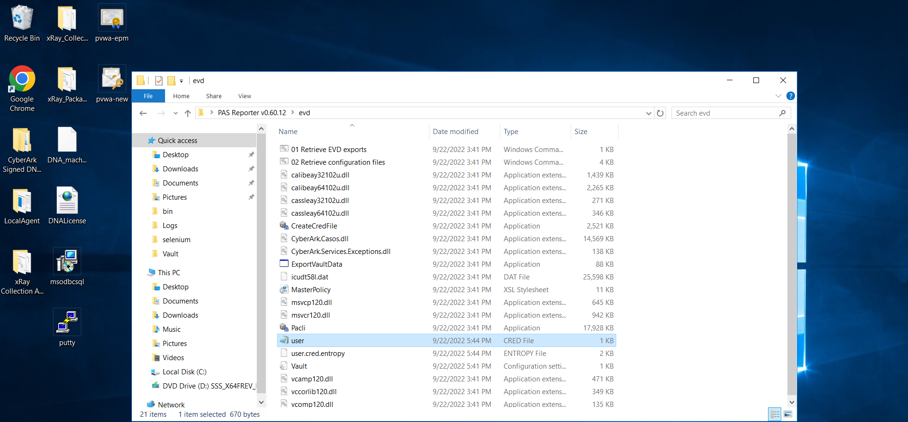Open This PC in navigation pane
Viewport: 908px width, 422px height.
tap(169, 272)
